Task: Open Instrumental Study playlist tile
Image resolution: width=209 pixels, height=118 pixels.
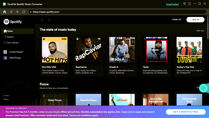Action: pyautogui.click(x=189, y=100)
